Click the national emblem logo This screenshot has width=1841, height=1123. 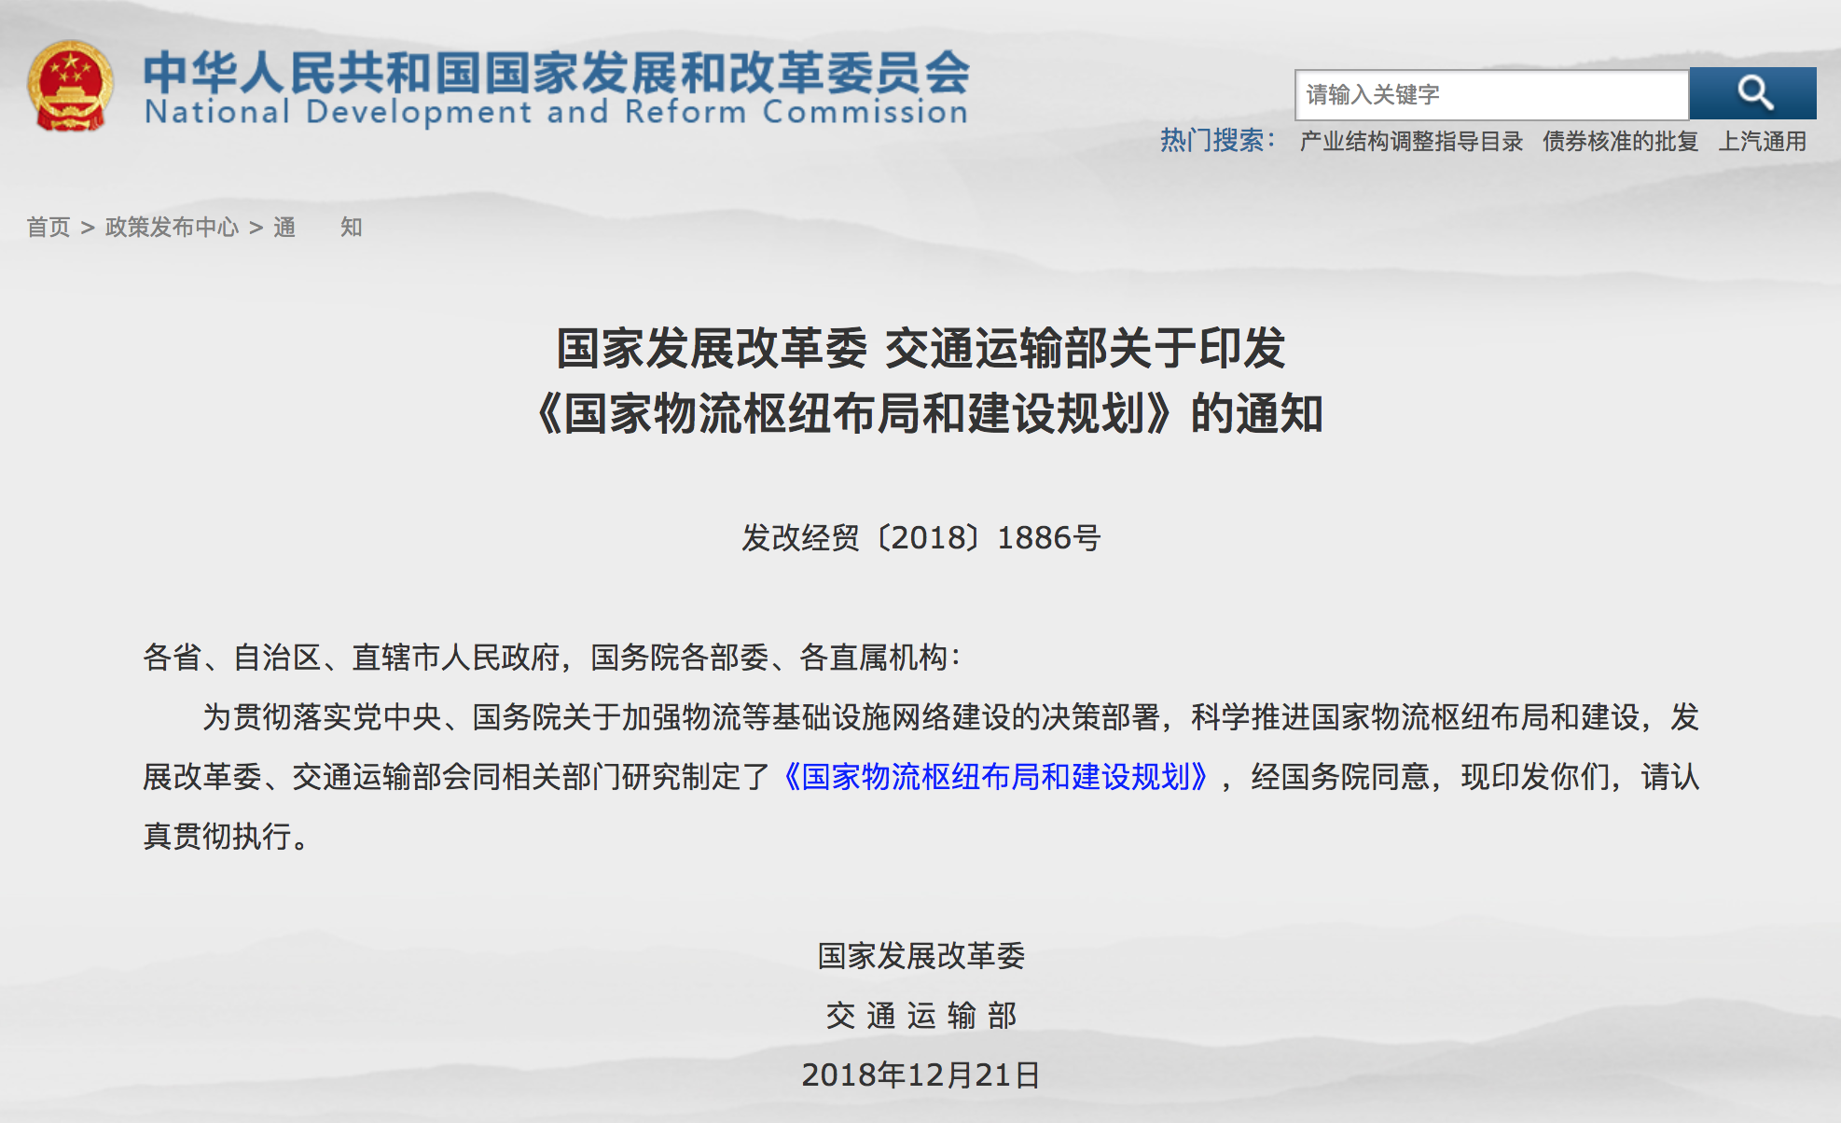coord(70,86)
